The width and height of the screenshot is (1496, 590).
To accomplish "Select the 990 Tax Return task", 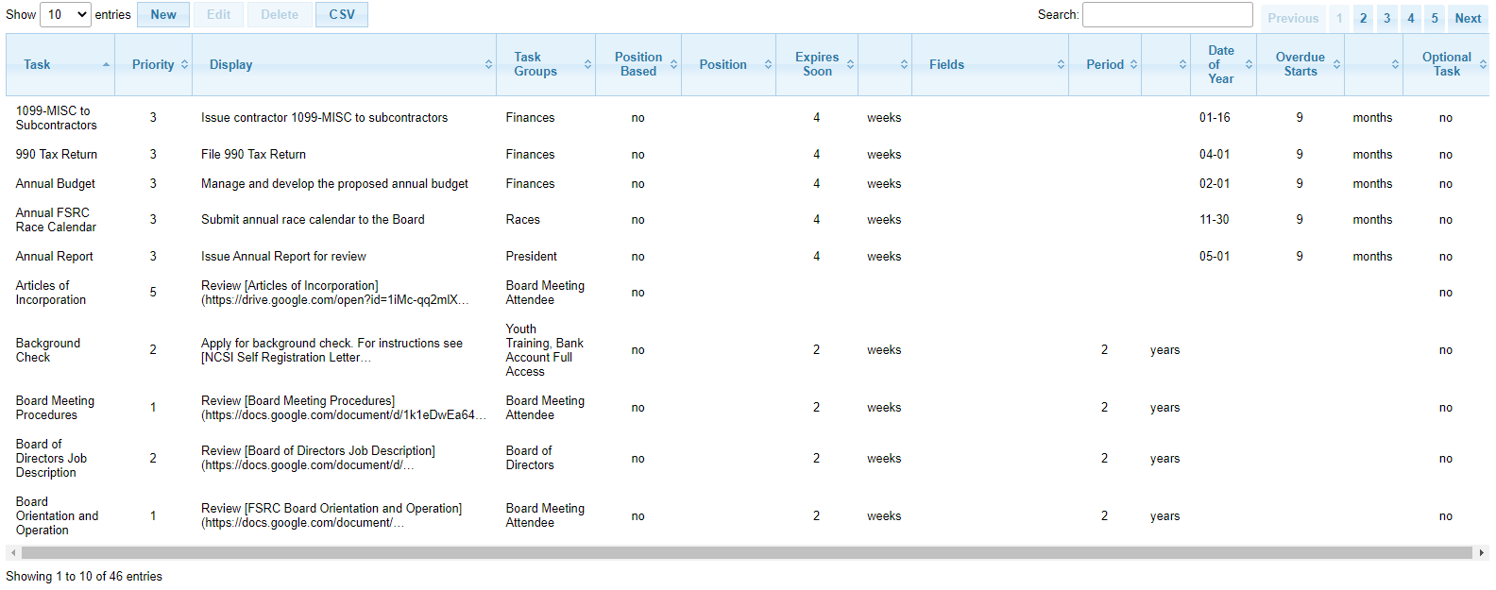I will point(57,154).
